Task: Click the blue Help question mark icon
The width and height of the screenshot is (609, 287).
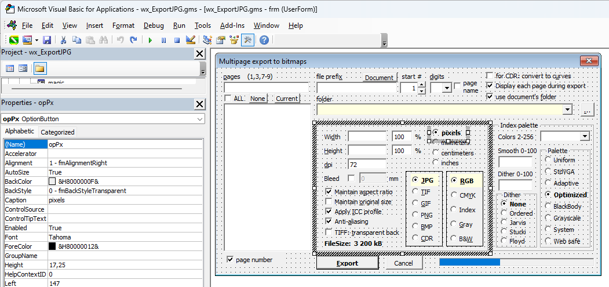Action: pyautogui.click(x=264, y=40)
